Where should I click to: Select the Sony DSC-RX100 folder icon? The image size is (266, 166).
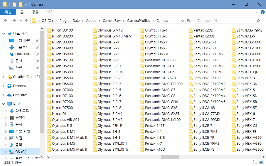tap(191, 78)
